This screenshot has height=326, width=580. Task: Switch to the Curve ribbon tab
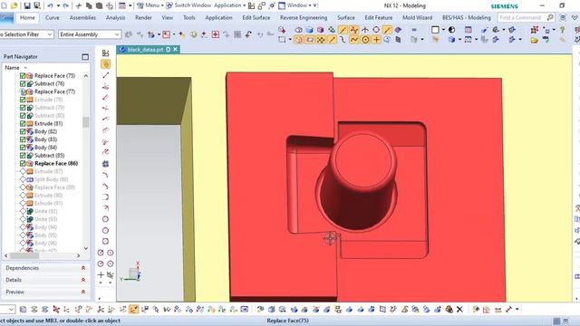[53, 17]
